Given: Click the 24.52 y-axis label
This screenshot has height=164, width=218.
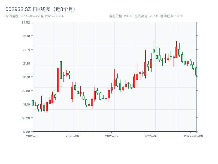Looking at the screenshot, I should [26, 22].
